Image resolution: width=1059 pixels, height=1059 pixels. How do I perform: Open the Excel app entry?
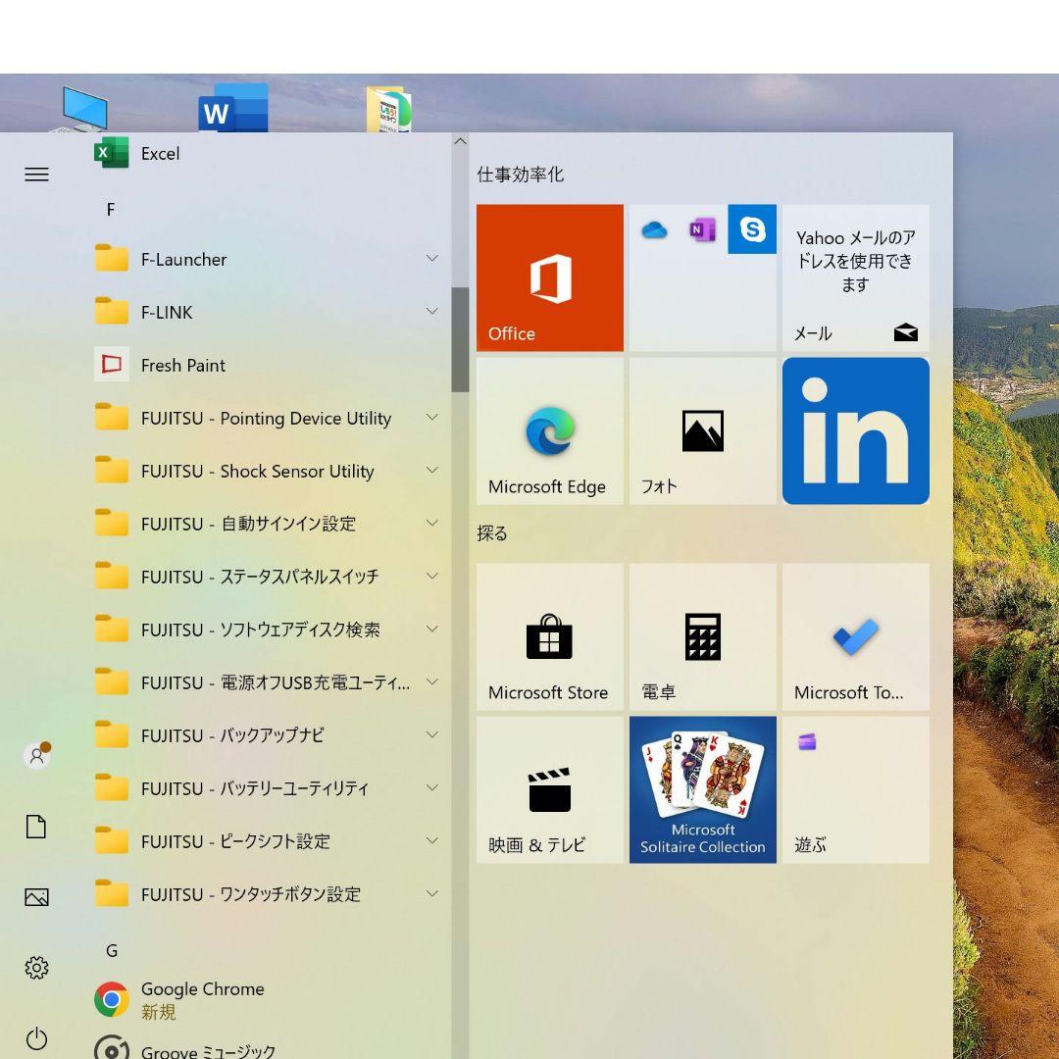271,153
